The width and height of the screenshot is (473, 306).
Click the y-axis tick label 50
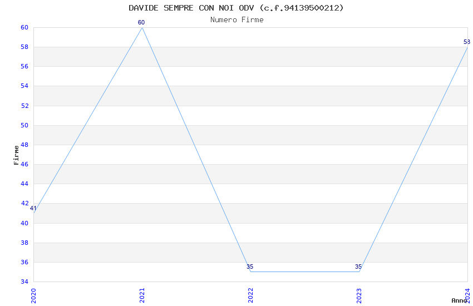[x=24, y=125]
